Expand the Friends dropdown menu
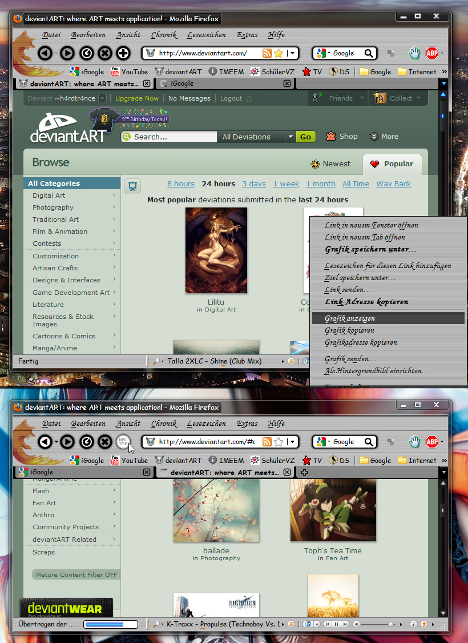Viewport: 468px width, 643px height. (361, 98)
